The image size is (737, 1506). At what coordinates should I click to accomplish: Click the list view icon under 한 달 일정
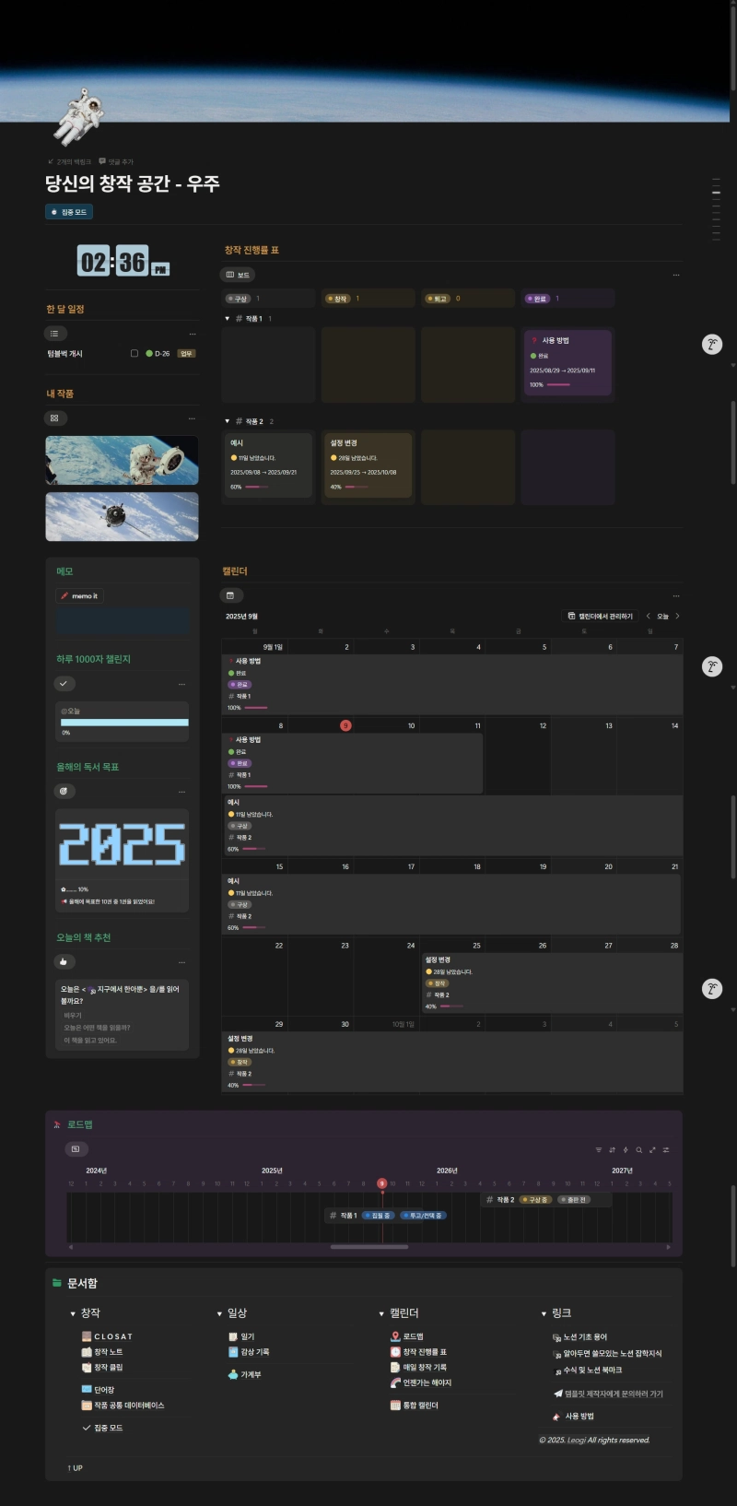(x=55, y=334)
